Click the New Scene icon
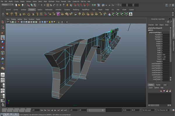Screen dimensions: 175x116 tap(16, 5)
